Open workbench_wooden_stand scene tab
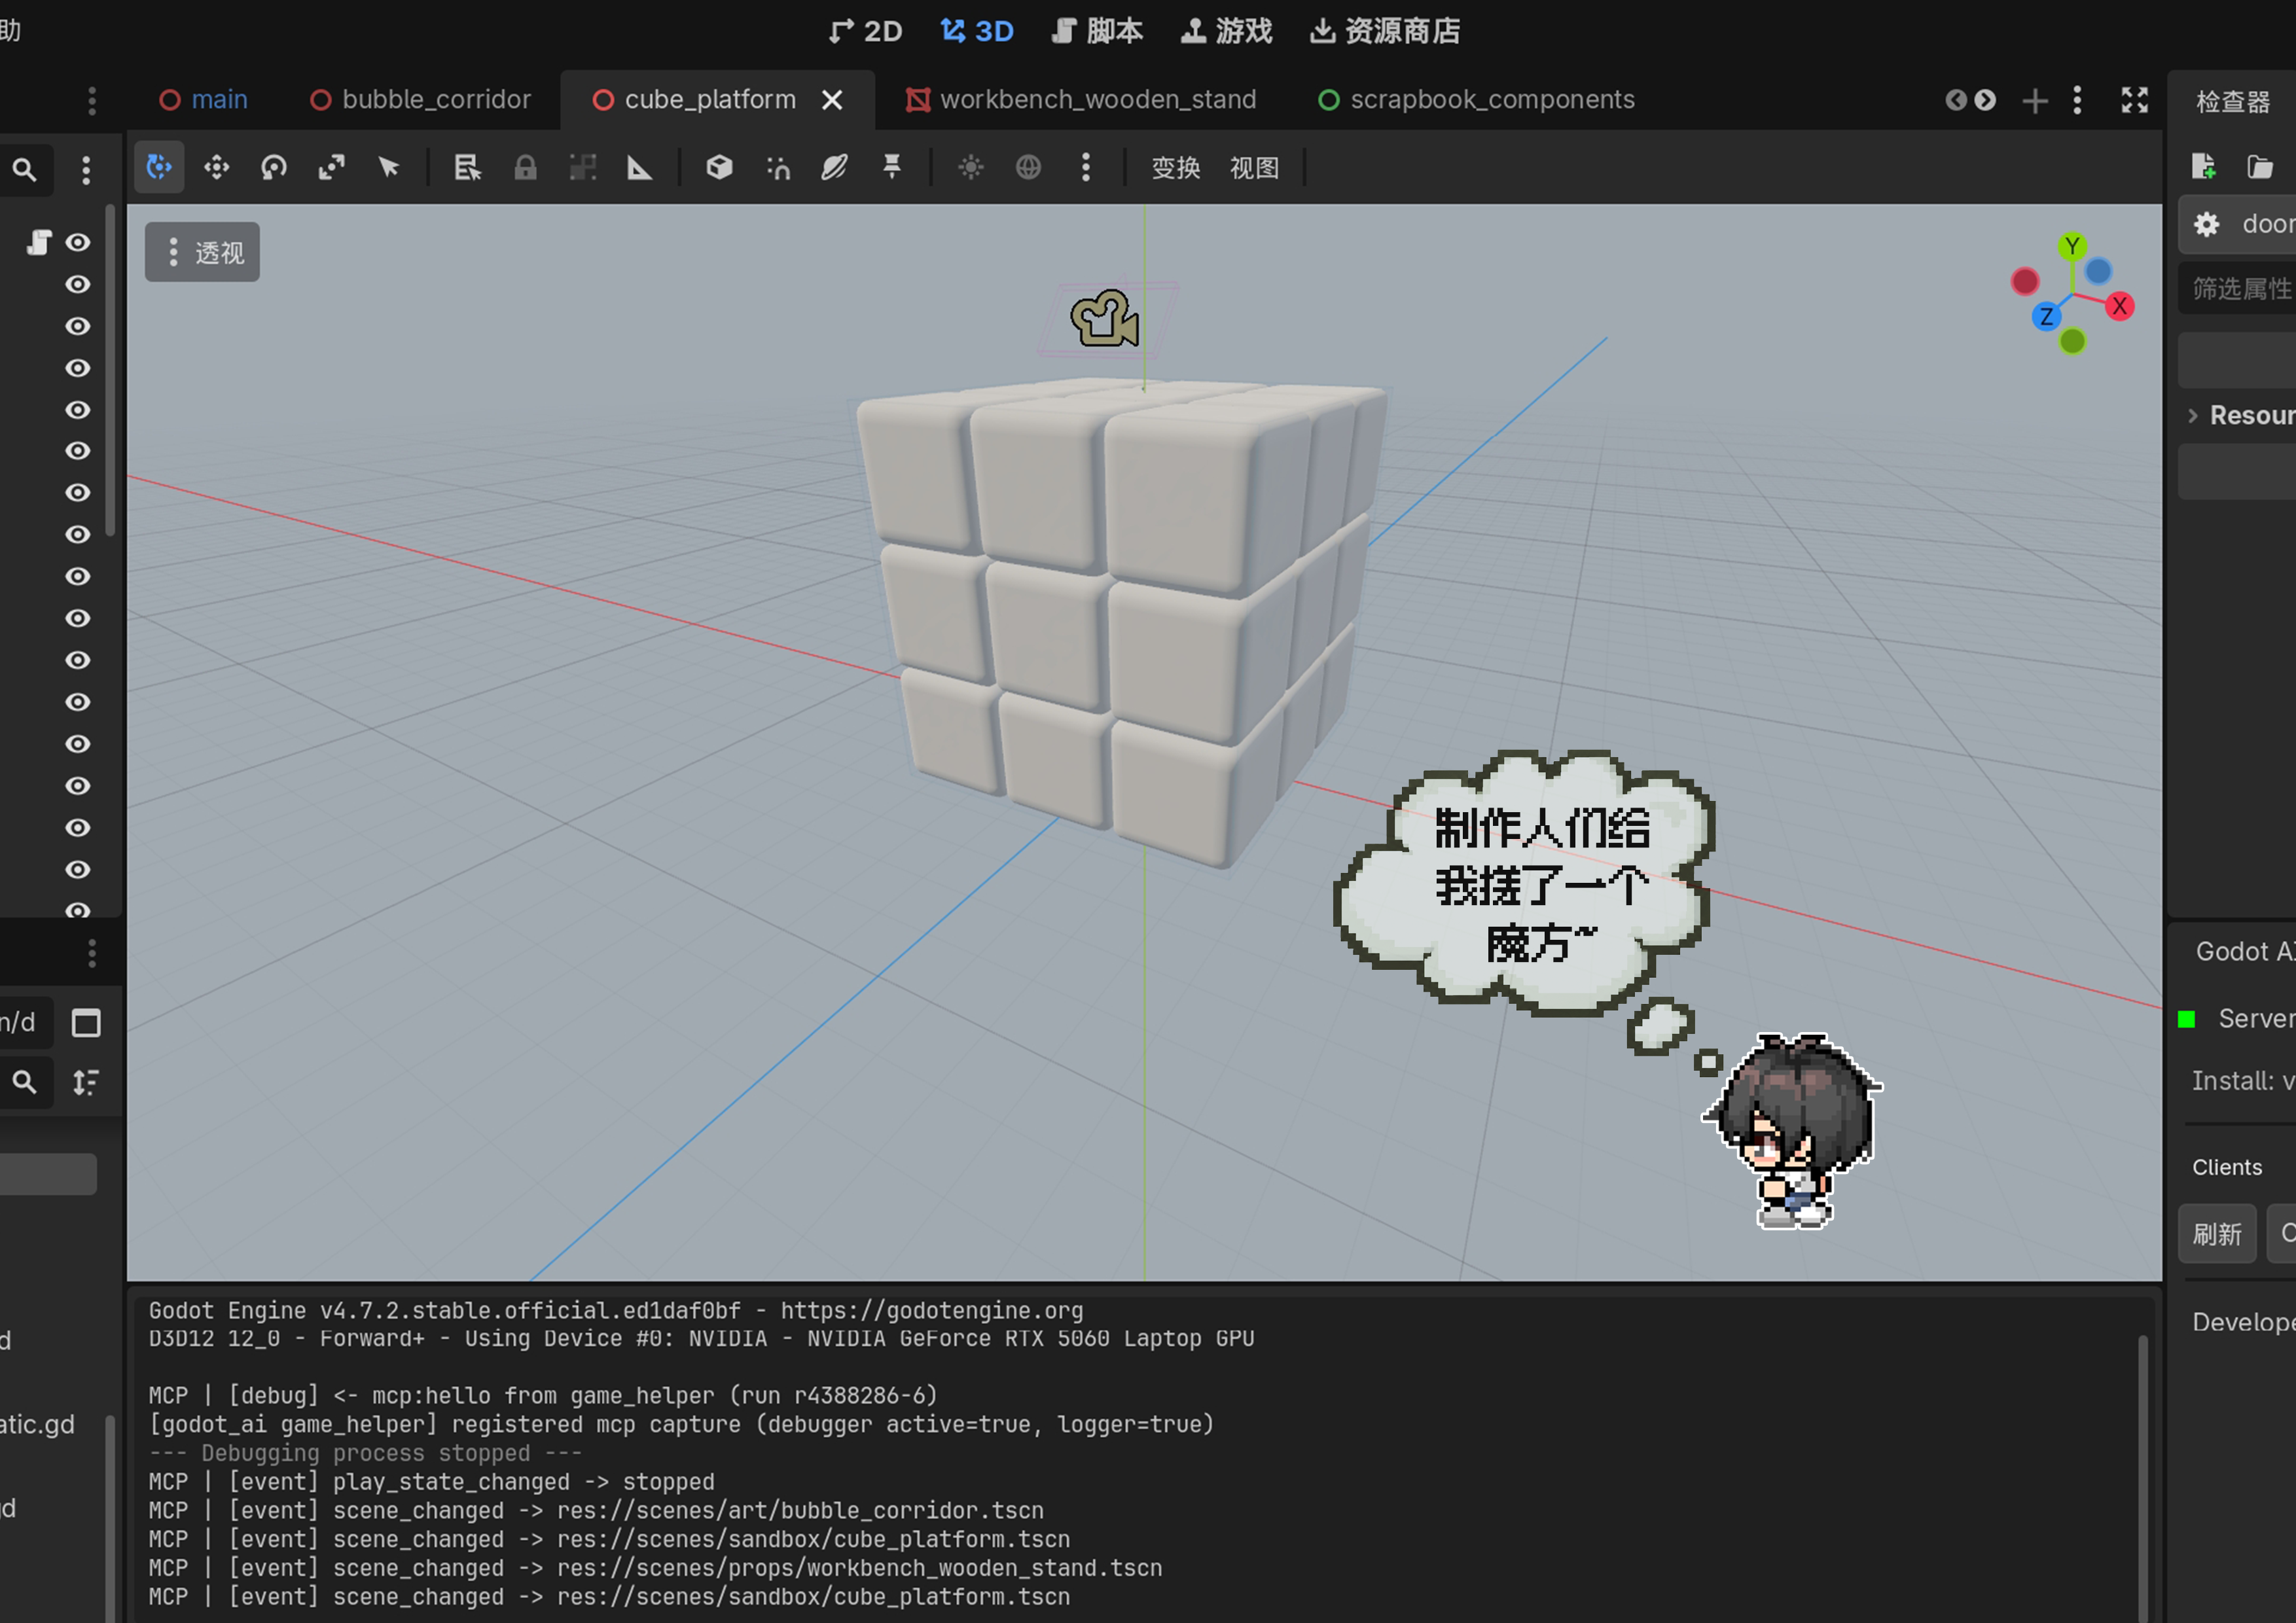 (x=1081, y=100)
